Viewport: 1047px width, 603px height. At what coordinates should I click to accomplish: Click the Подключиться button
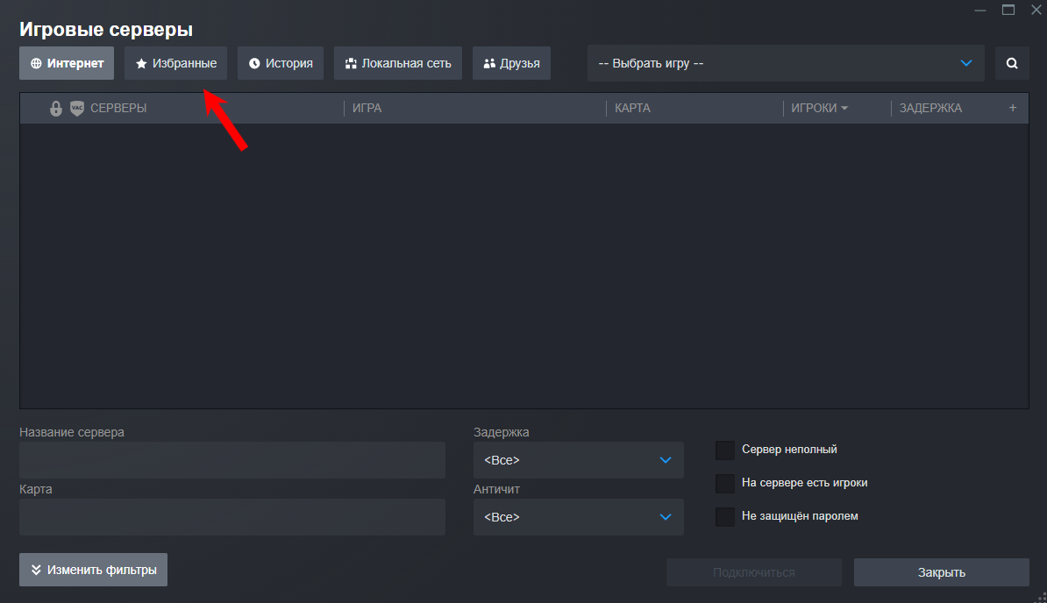tap(754, 572)
